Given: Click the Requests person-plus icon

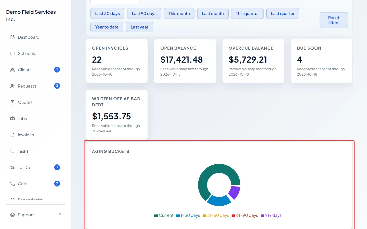Looking at the screenshot, I should pos(12,86).
